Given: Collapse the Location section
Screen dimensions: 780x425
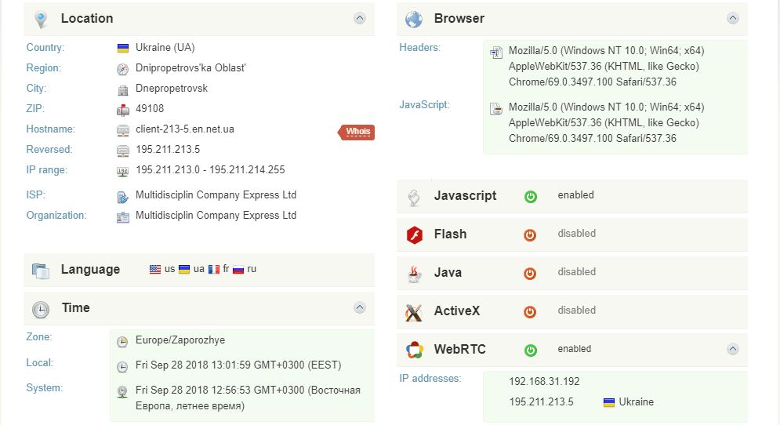Looking at the screenshot, I should click(x=360, y=18).
